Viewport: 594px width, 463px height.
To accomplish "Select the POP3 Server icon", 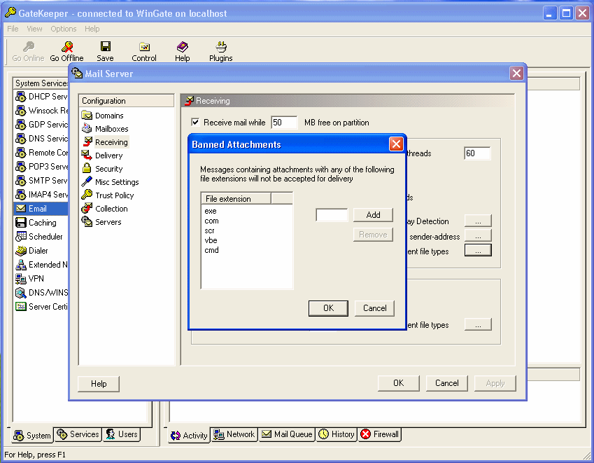I will coord(21,167).
